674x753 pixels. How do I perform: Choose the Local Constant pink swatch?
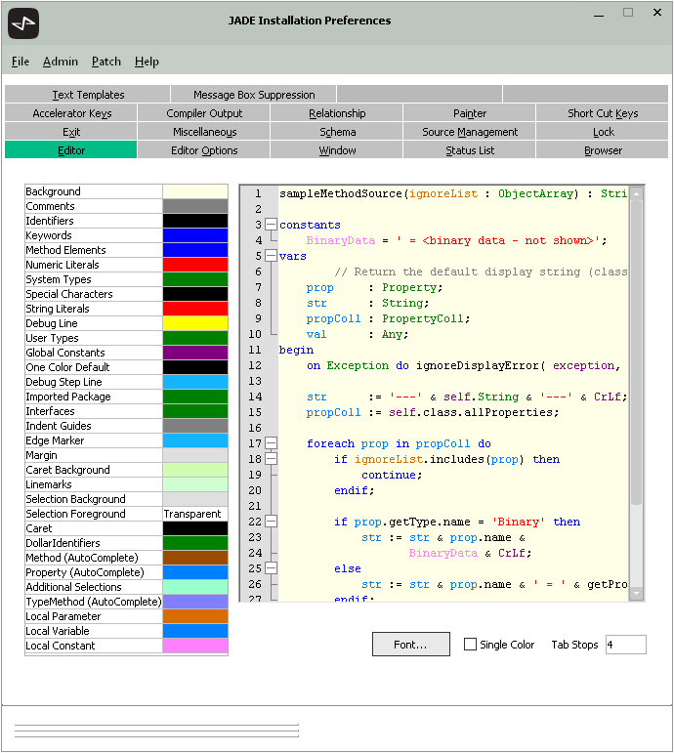194,646
